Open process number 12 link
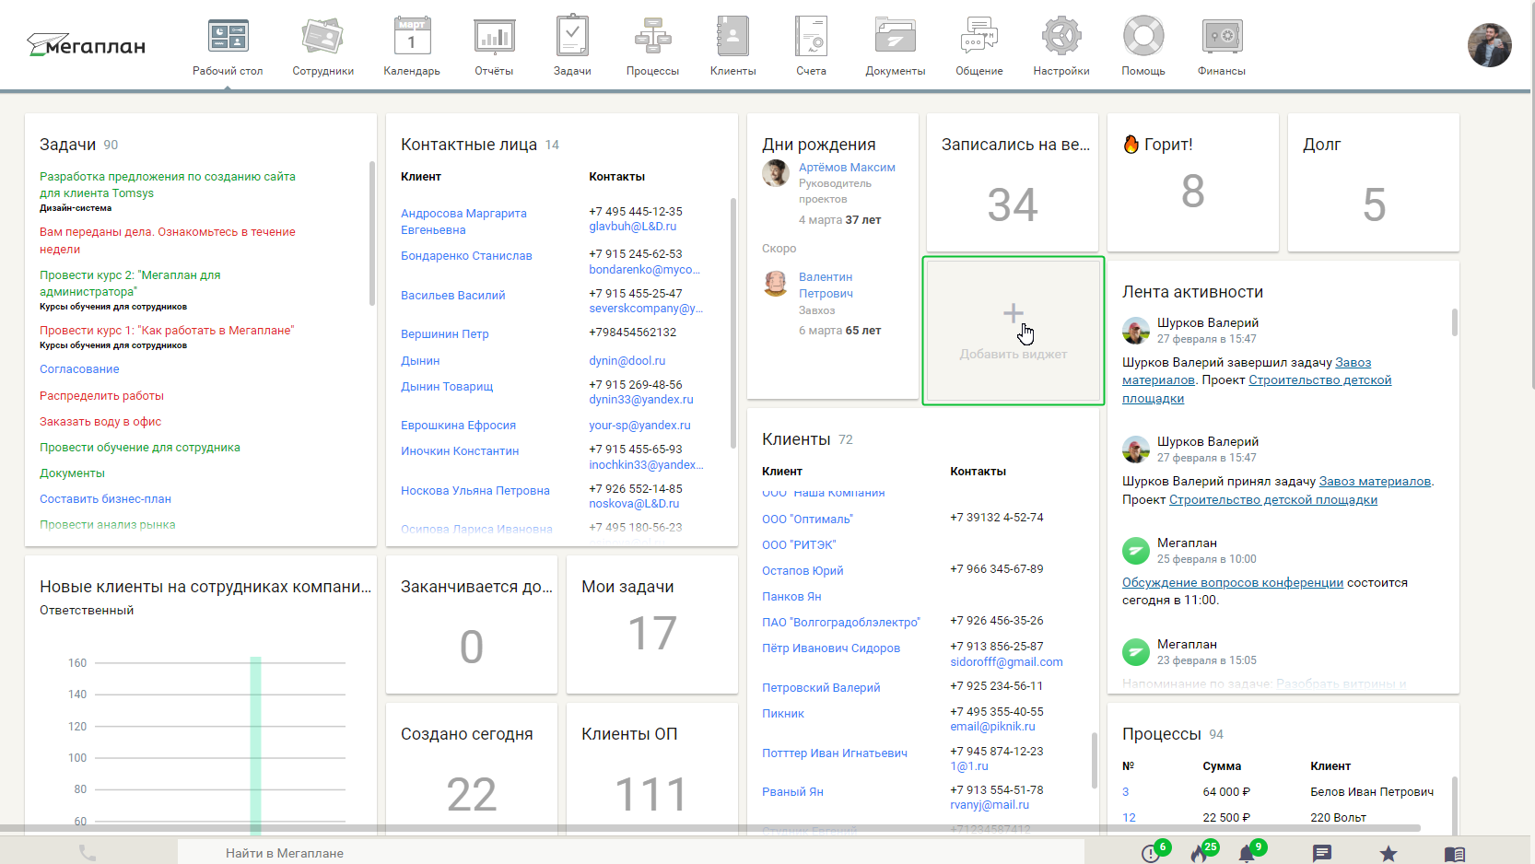Viewport: 1535px width, 864px height. tap(1129, 818)
